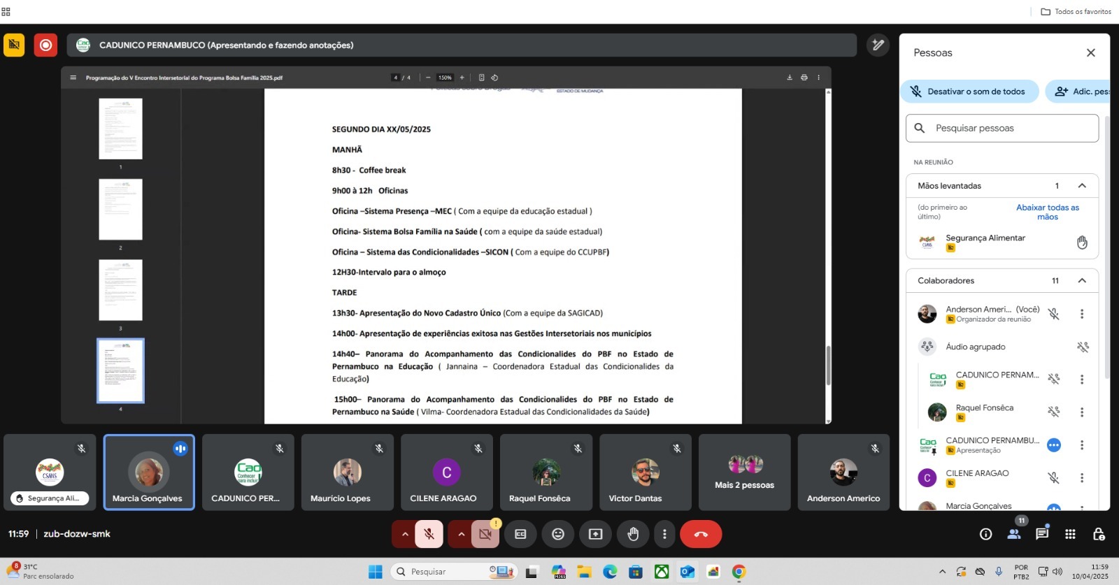Collapse the Mãos levantadas section
The width and height of the screenshot is (1119, 585).
(x=1082, y=186)
